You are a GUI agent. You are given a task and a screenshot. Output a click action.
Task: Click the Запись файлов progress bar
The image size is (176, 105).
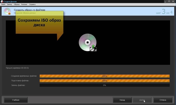pos(105,85)
